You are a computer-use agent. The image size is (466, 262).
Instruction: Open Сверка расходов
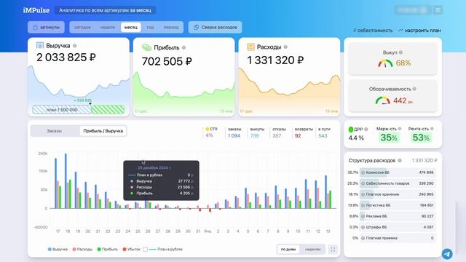[x=215, y=28]
